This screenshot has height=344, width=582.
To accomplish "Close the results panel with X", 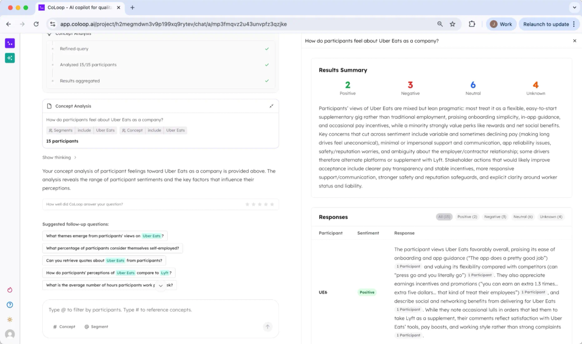I will 575,41.
